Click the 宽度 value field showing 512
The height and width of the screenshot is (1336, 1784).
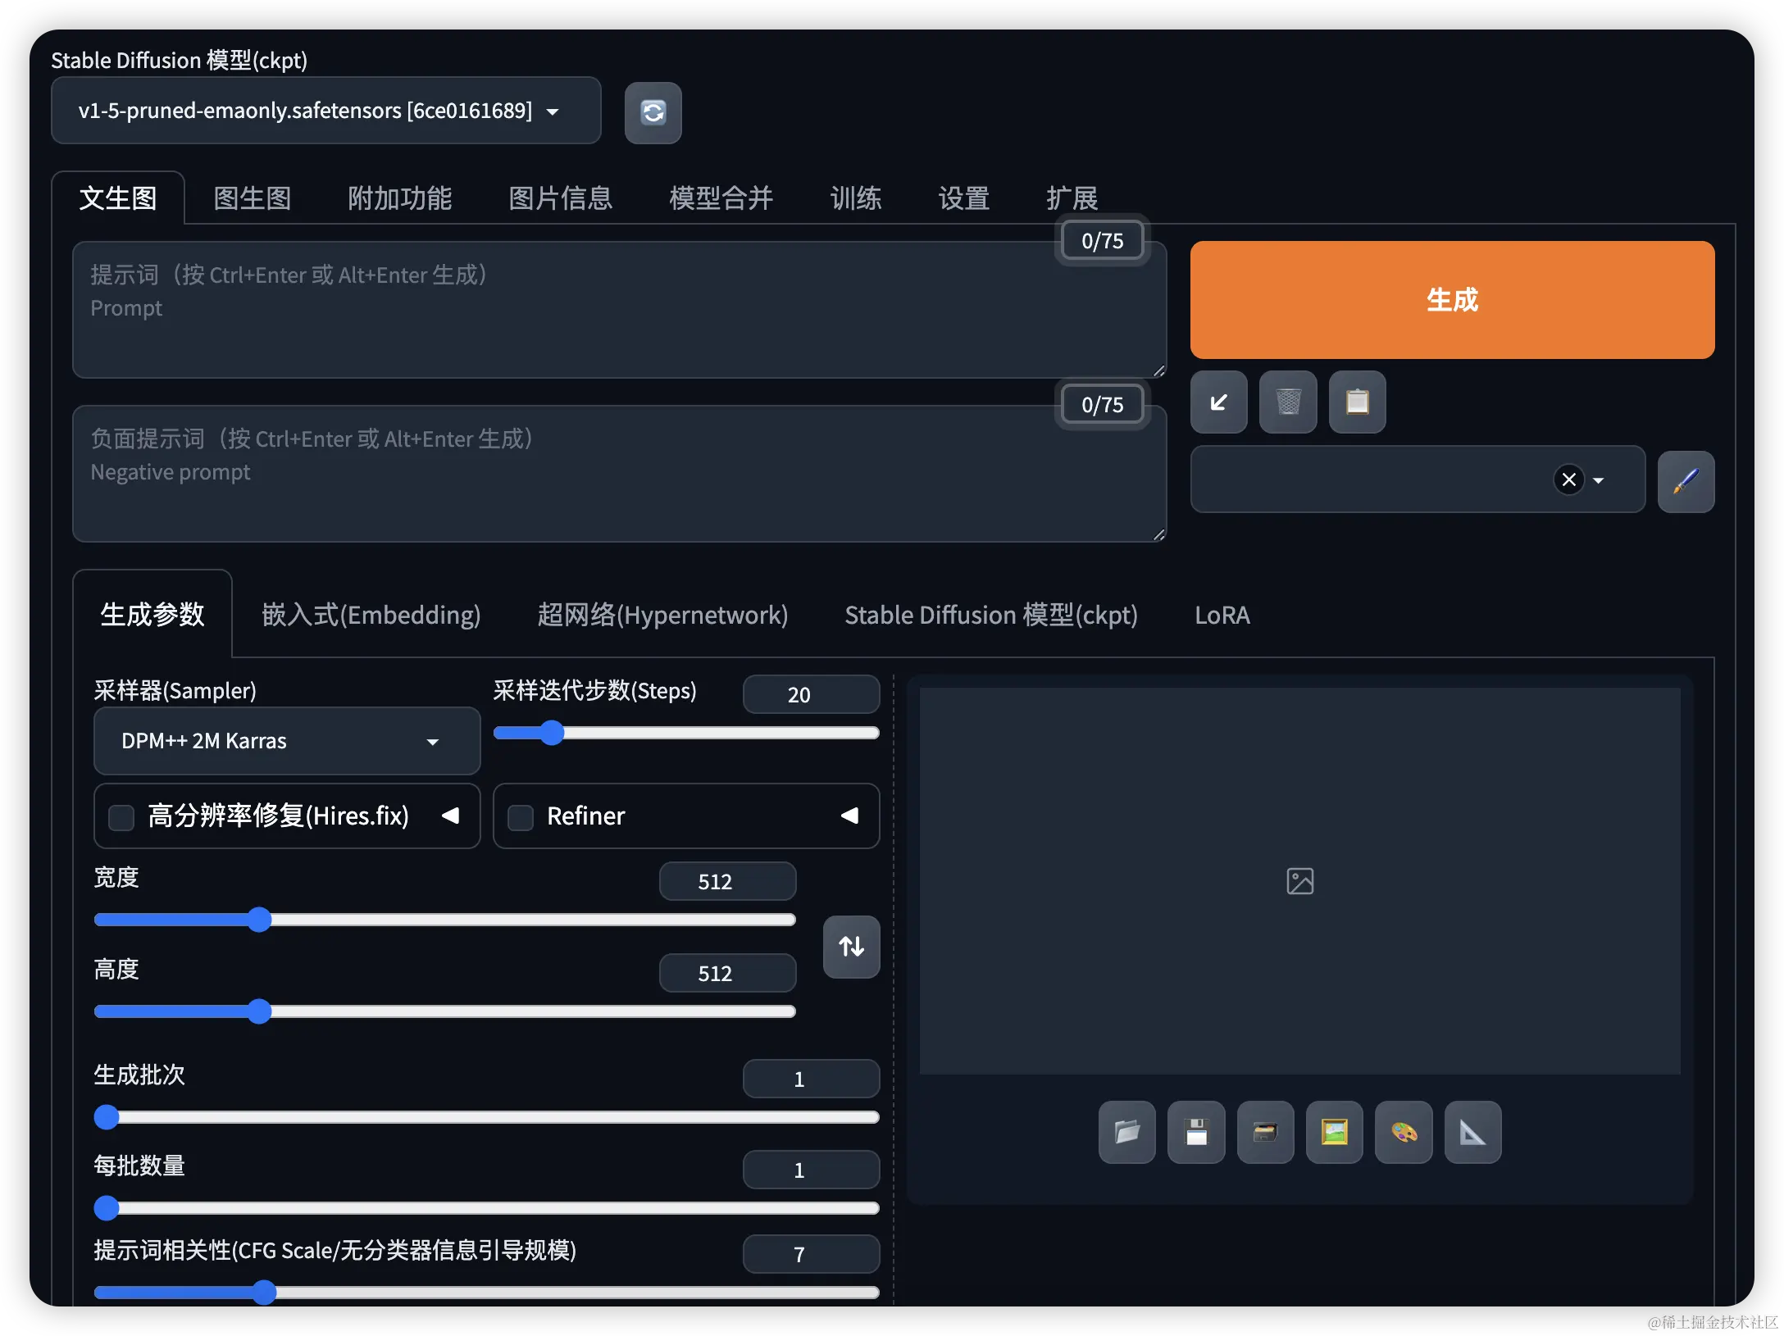click(x=727, y=881)
